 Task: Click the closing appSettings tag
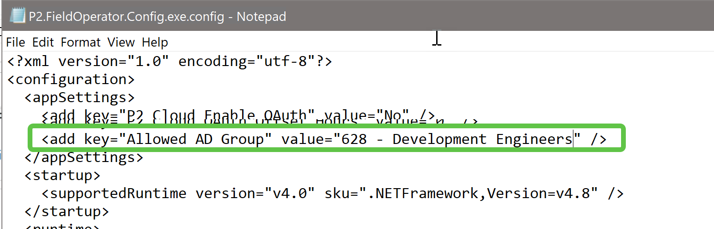[84, 157]
